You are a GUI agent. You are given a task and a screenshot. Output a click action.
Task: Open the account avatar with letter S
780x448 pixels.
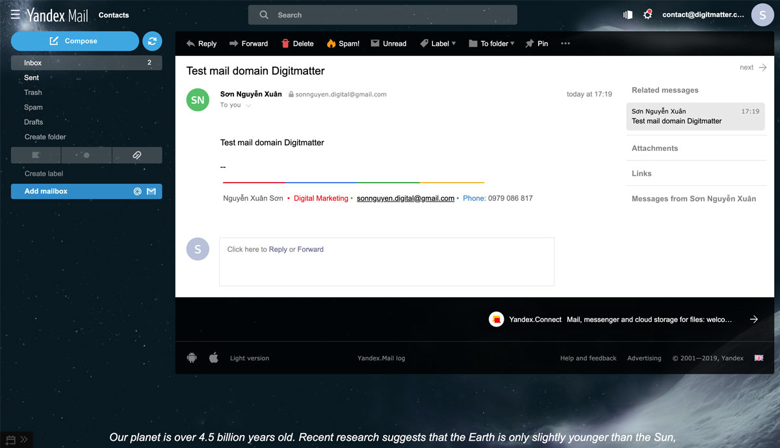click(x=762, y=14)
